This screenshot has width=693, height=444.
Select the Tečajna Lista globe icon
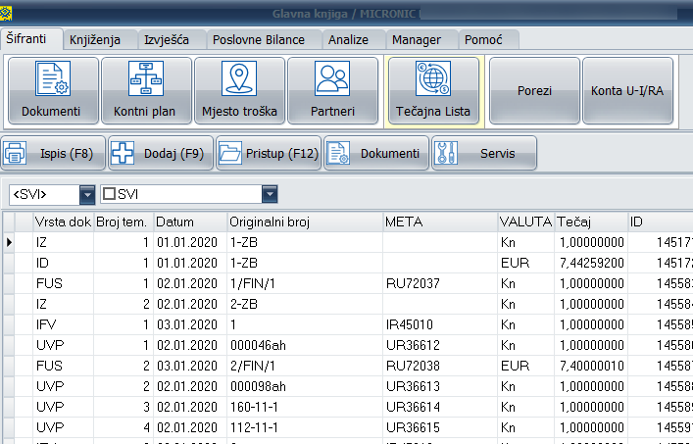click(x=432, y=79)
